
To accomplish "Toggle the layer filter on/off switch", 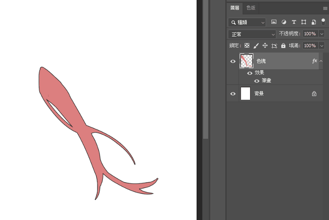I will point(323,22).
